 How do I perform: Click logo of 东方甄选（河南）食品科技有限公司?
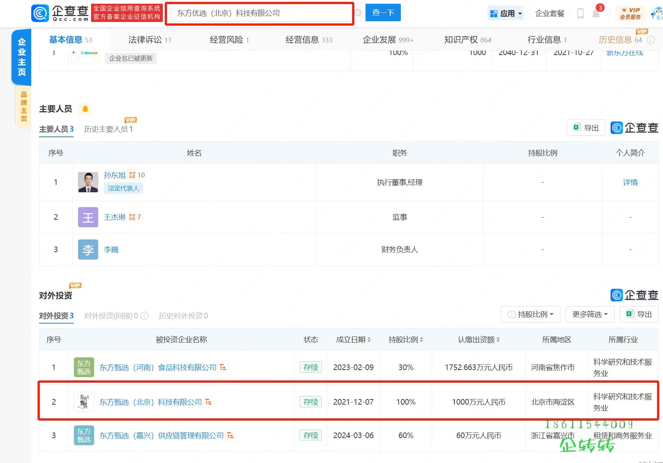pos(84,367)
